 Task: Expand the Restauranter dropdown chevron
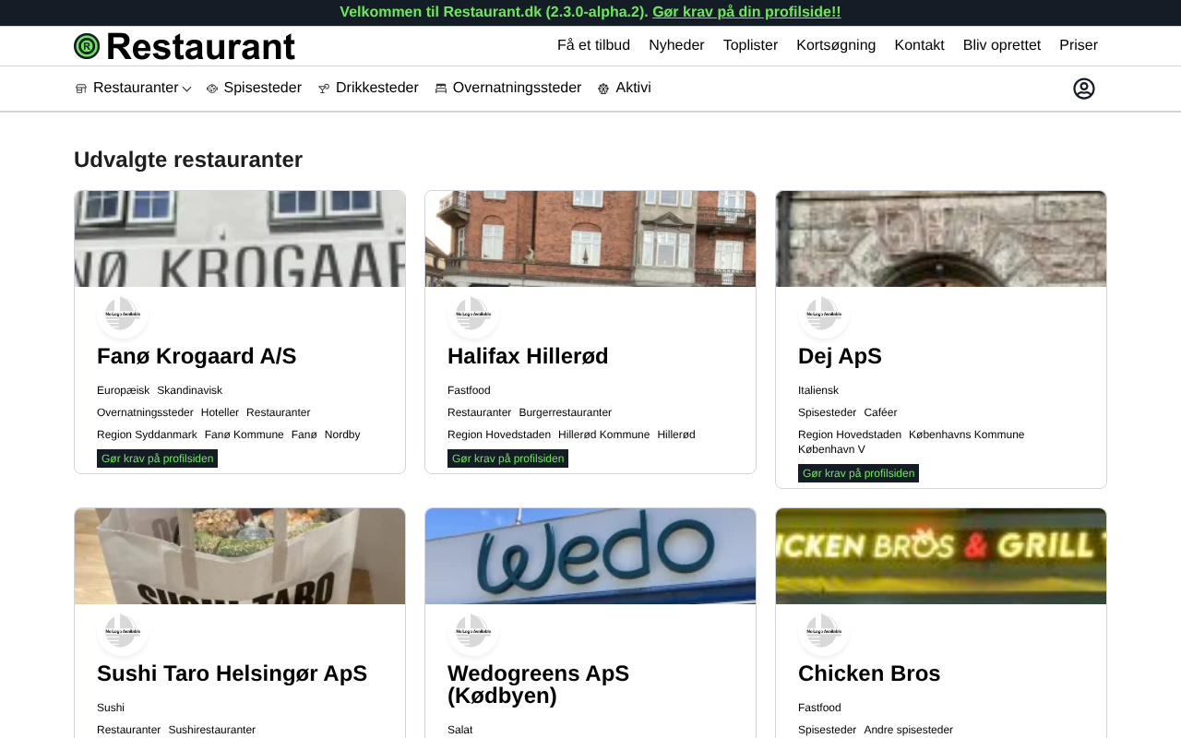click(x=186, y=89)
